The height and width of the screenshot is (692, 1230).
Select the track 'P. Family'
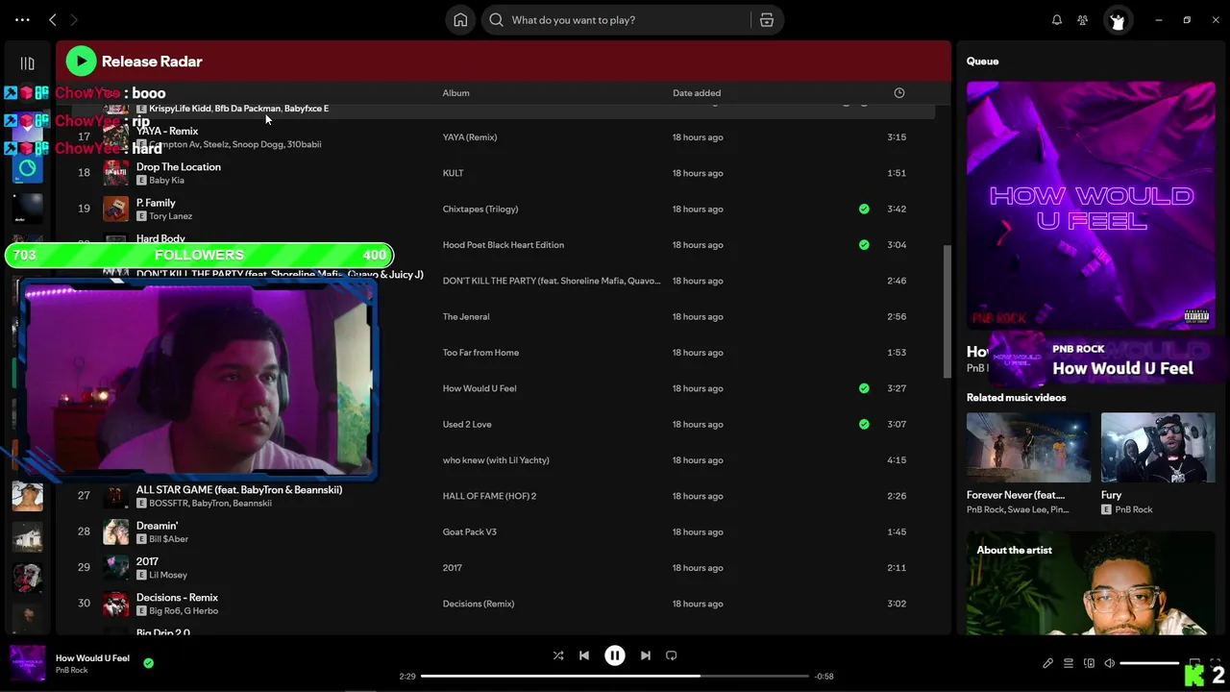pyautogui.click(x=156, y=203)
